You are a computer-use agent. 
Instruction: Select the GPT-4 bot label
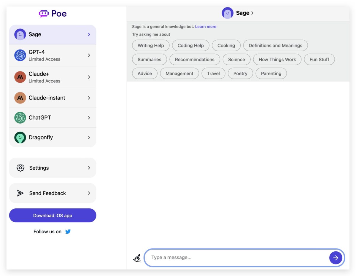click(37, 52)
